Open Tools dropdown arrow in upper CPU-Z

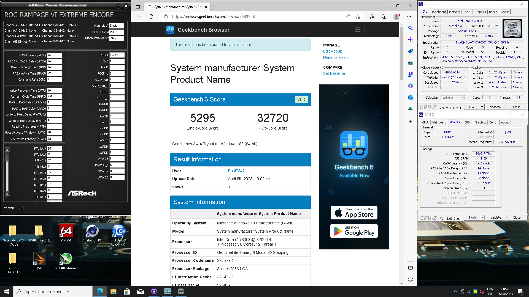tap(482, 107)
